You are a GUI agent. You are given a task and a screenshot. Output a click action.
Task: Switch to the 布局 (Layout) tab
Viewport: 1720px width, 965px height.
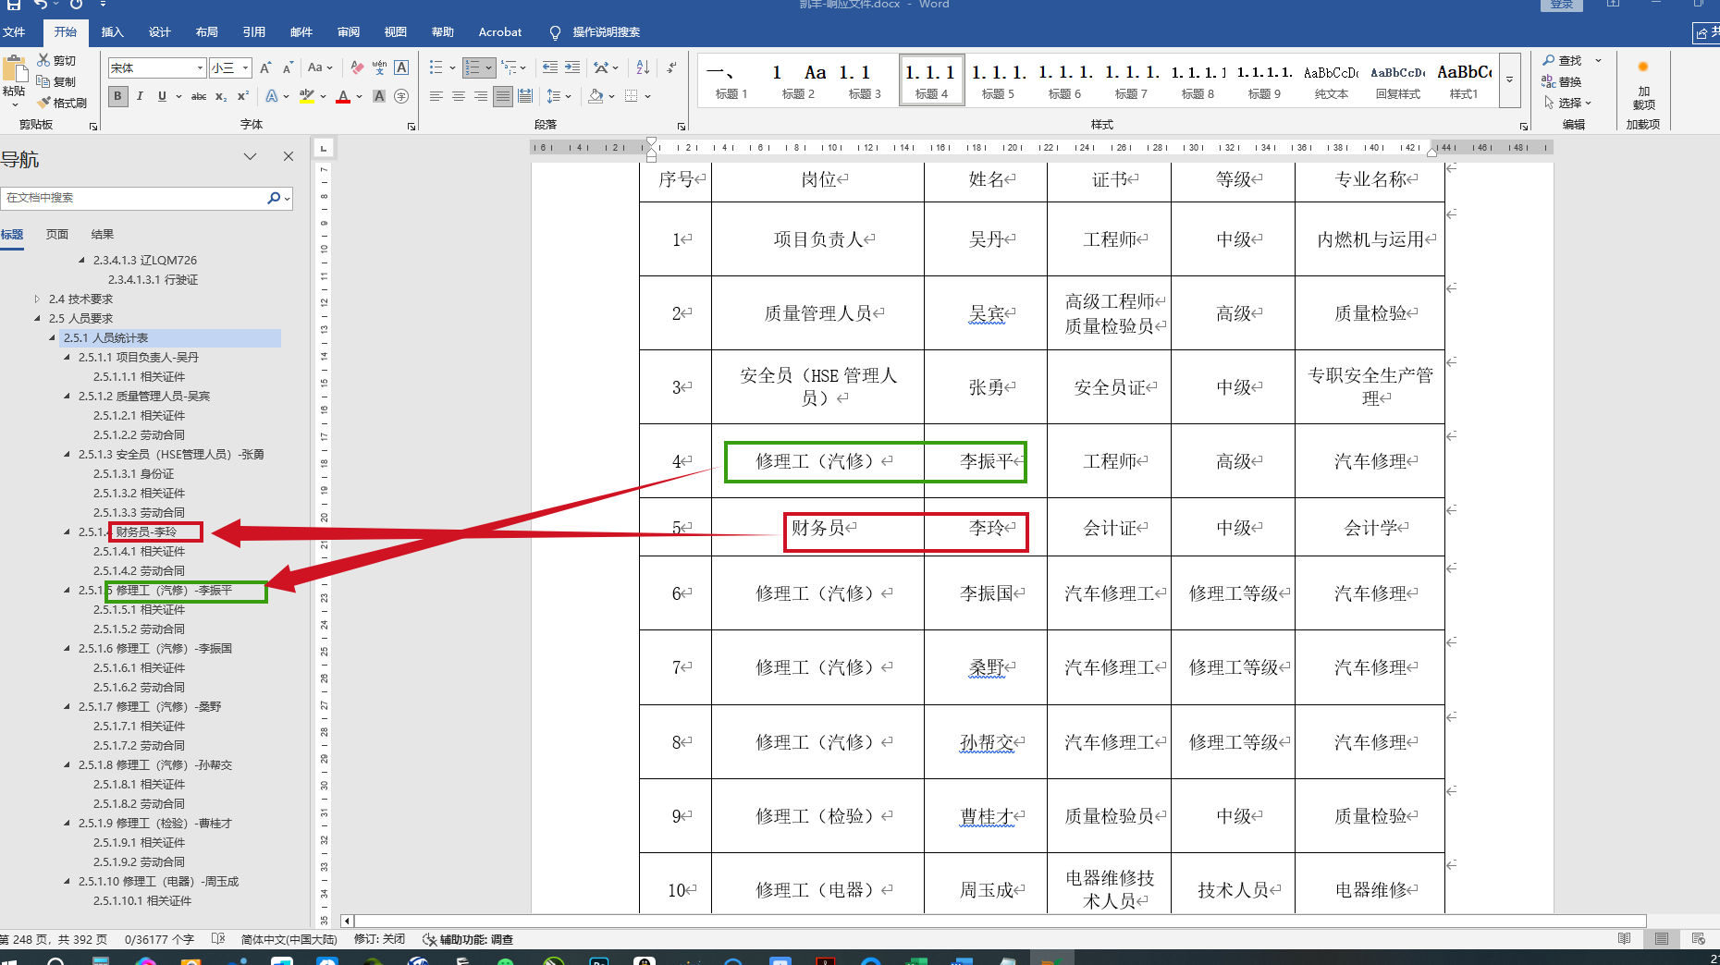[207, 32]
